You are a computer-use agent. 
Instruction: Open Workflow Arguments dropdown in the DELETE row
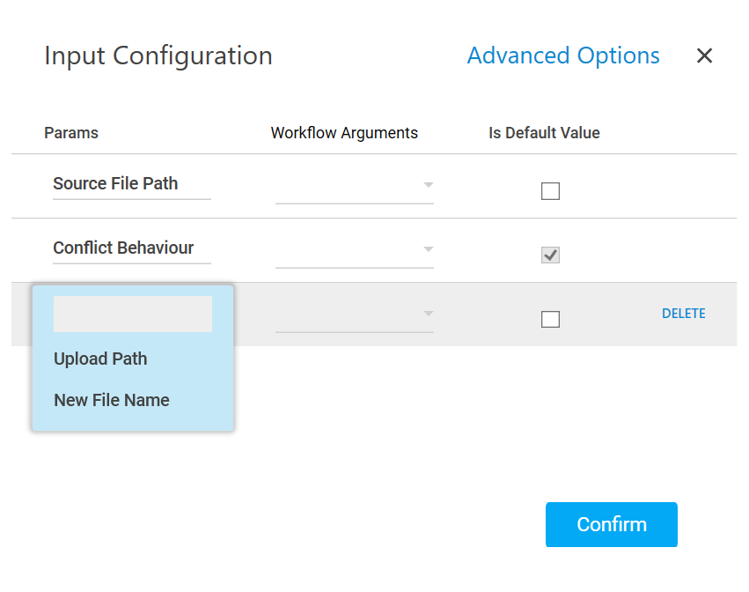click(354, 314)
